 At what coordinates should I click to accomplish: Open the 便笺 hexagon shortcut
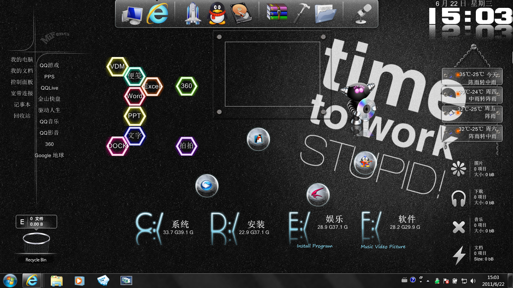(x=135, y=76)
